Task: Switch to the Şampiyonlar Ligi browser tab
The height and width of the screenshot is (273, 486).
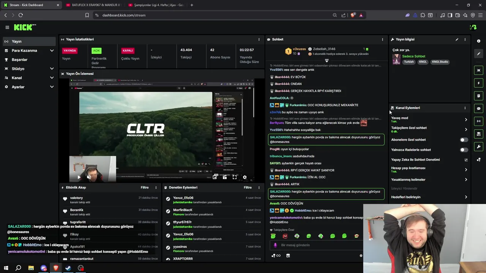Action: coord(156,5)
